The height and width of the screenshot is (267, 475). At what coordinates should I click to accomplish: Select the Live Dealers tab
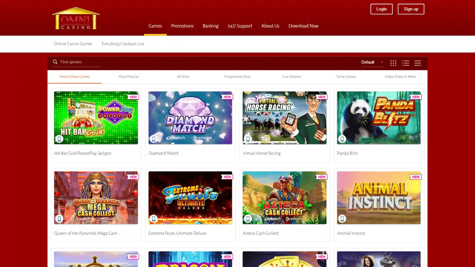tap(292, 77)
